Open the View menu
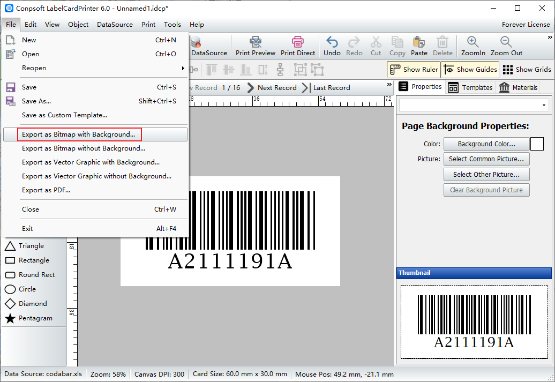The width and height of the screenshot is (555, 382). 52,25
